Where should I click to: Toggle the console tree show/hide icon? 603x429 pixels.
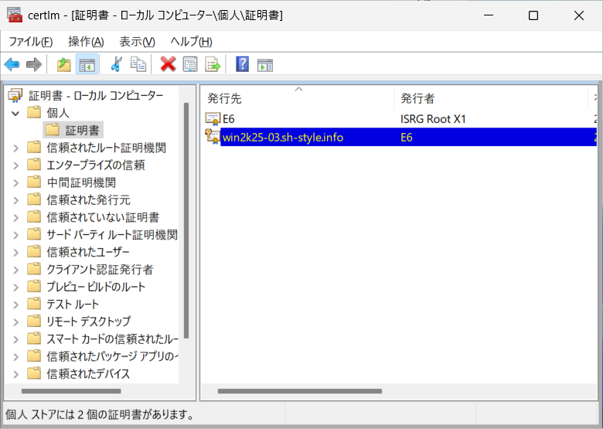[x=87, y=65]
